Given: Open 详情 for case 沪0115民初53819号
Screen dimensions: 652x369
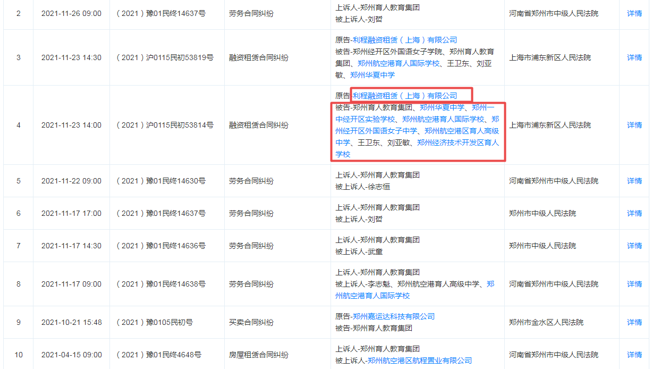Looking at the screenshot, I should (x=634, y=57).
